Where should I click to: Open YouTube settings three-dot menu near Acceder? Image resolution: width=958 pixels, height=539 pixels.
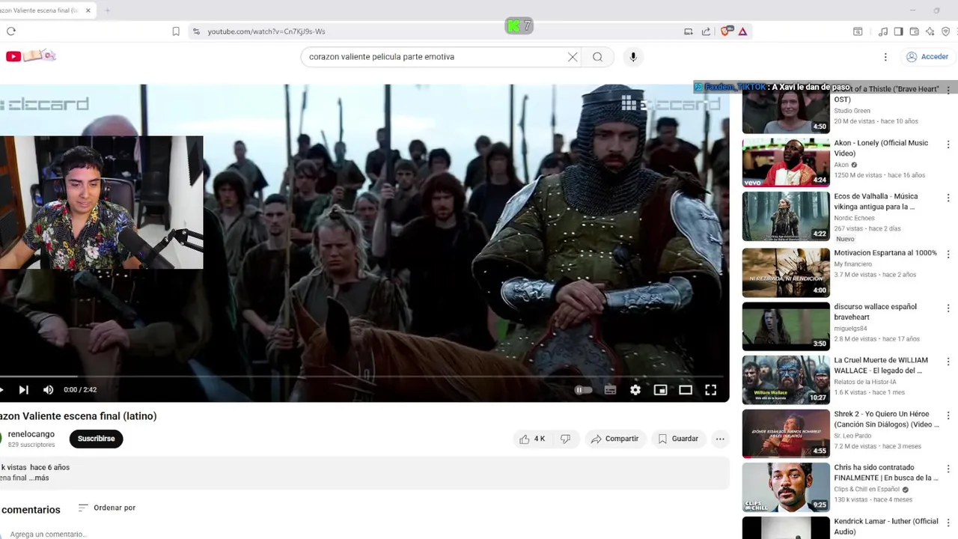[885, 57]
